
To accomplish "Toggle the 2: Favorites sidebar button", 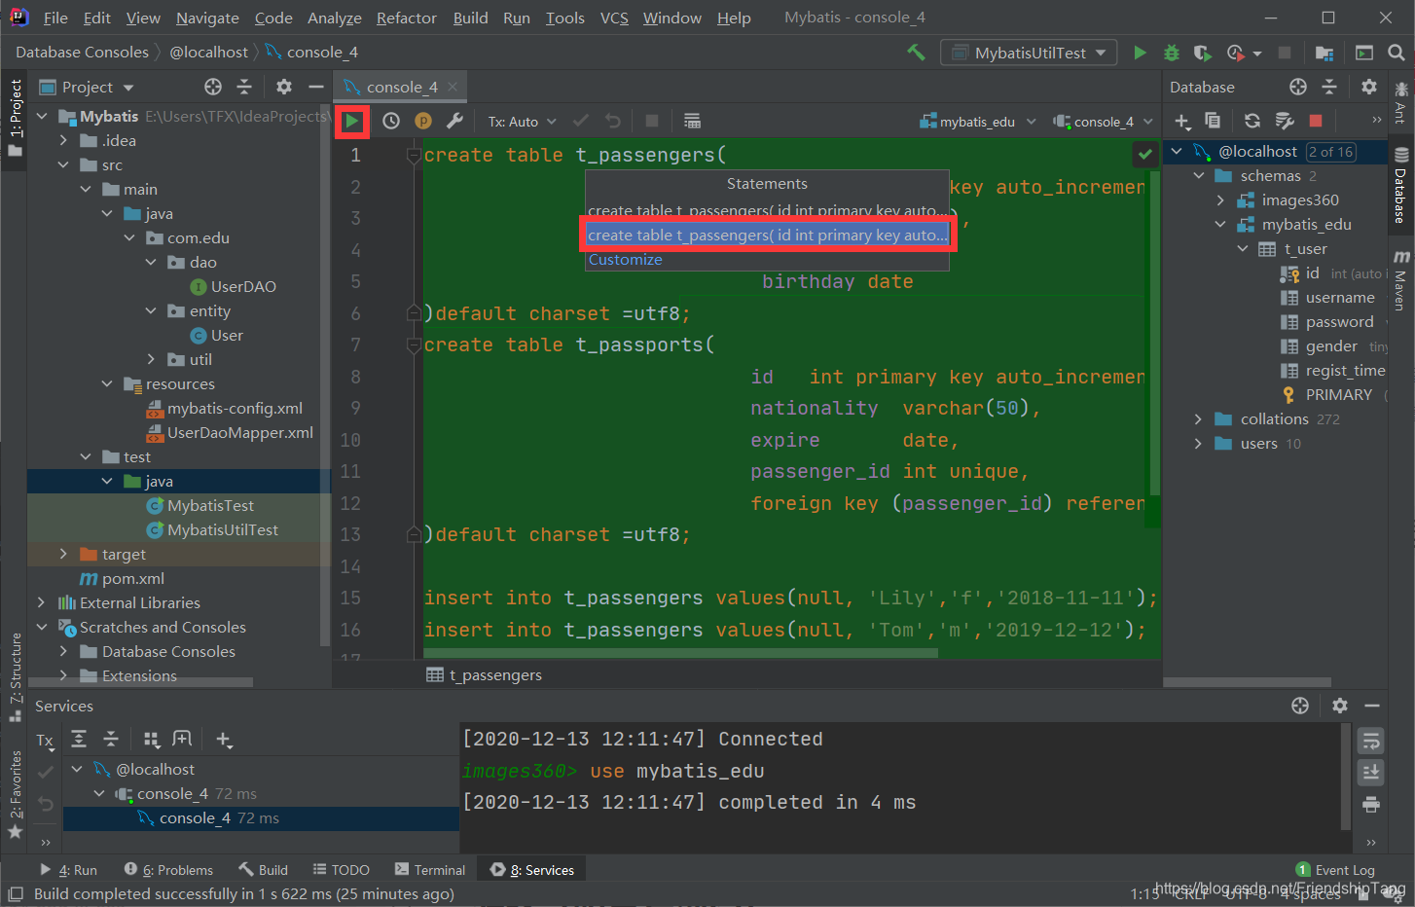I will click(15, 795).
